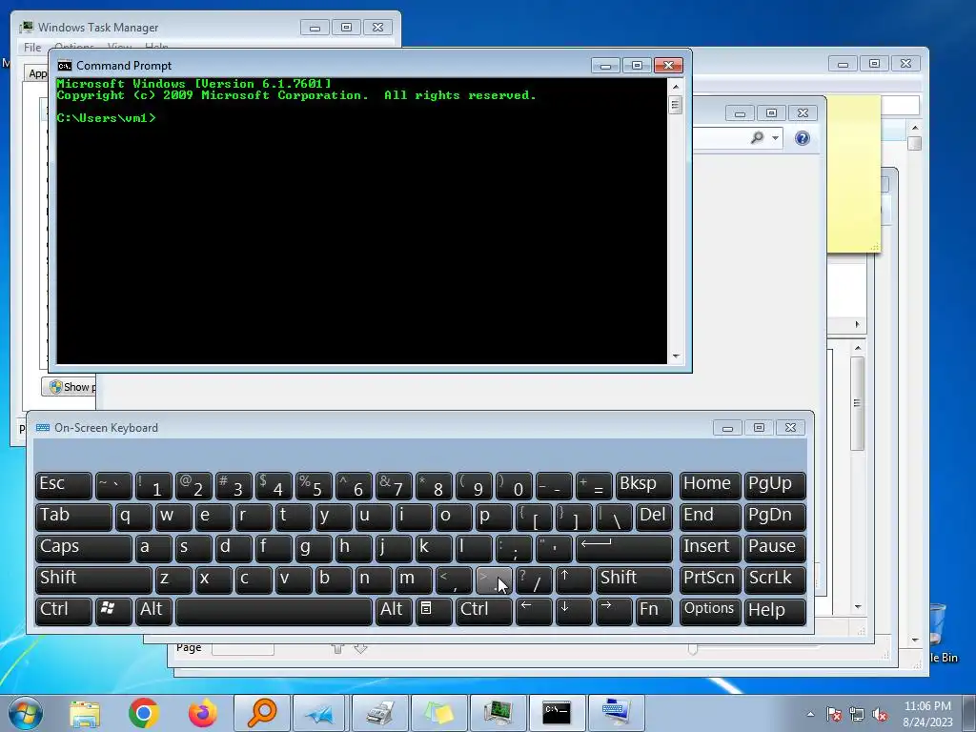Image resolution: width=976 pixels, height=732 pixels.
Task: Open File menu in Windows Task Manager
Action: click(32, 48)
